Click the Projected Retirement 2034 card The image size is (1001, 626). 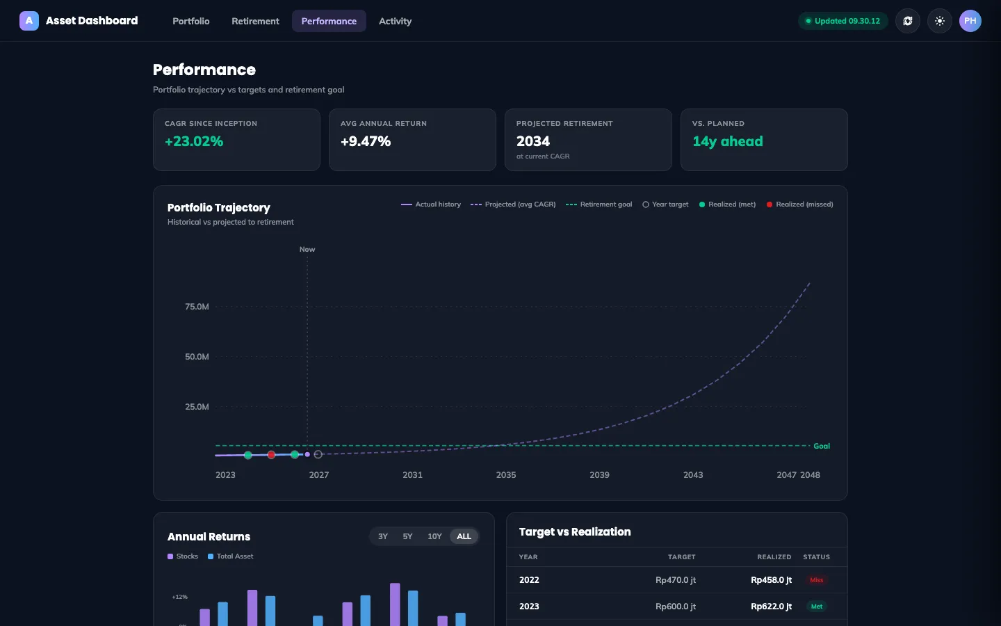588,140
